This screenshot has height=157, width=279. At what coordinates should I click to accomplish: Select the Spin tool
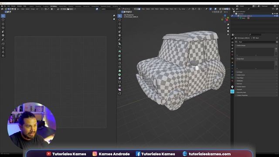pos(120,75)
